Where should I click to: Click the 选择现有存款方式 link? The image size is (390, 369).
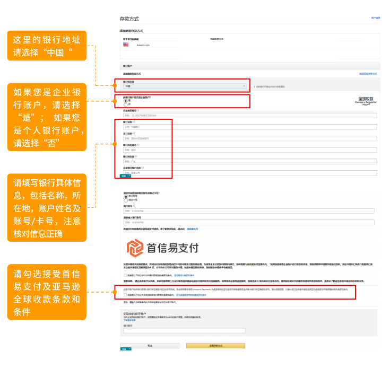coord(368,74)
